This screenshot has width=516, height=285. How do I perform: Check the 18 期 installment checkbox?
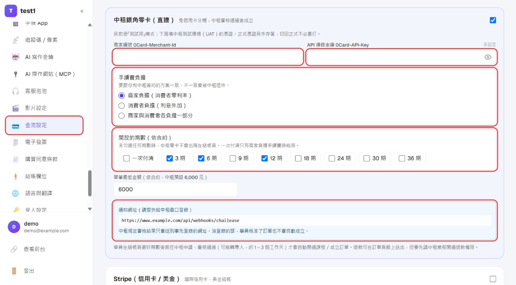point(298,158)
